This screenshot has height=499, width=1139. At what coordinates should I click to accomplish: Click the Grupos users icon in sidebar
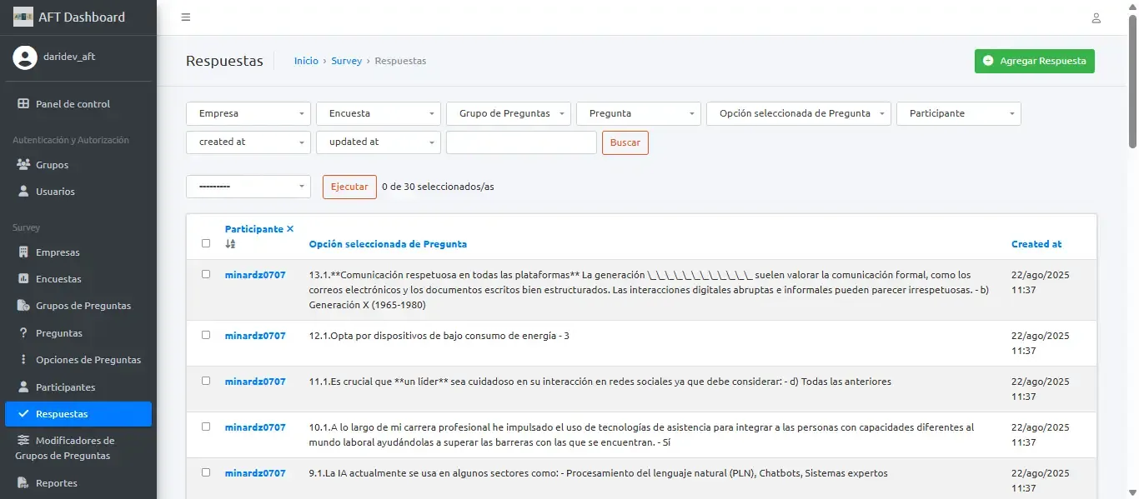coord(23,164)
